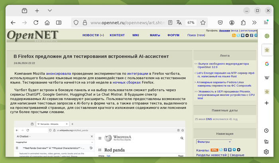Open History from the sidebar
The width and height of the screenshot is (279, 163).
coord(266,130)
